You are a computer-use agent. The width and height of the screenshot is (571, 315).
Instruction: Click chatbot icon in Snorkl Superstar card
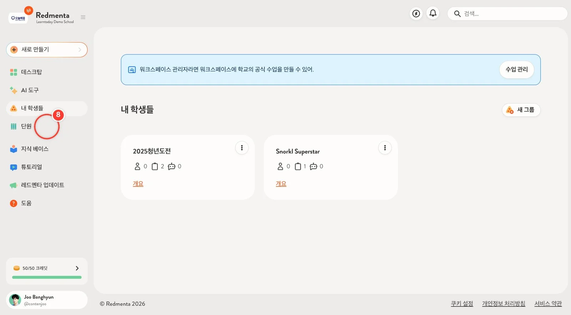coord(314,166)
